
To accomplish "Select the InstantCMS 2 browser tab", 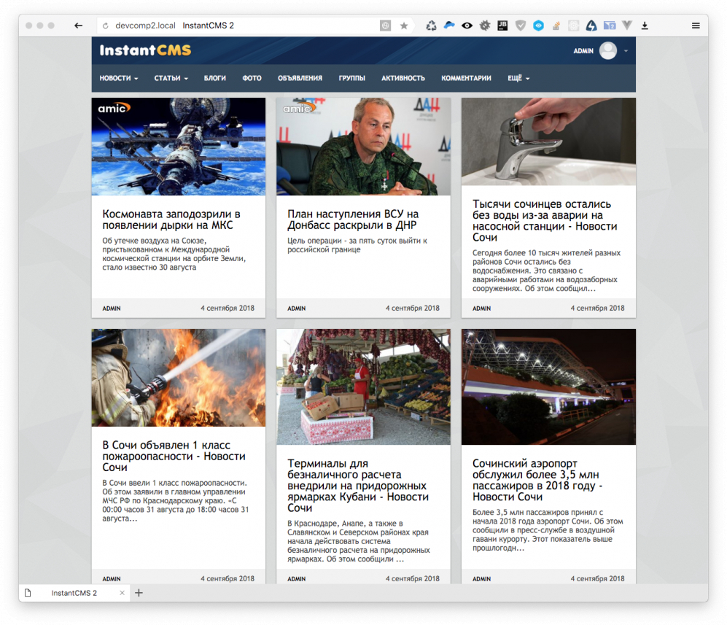I will pos(74,593).
